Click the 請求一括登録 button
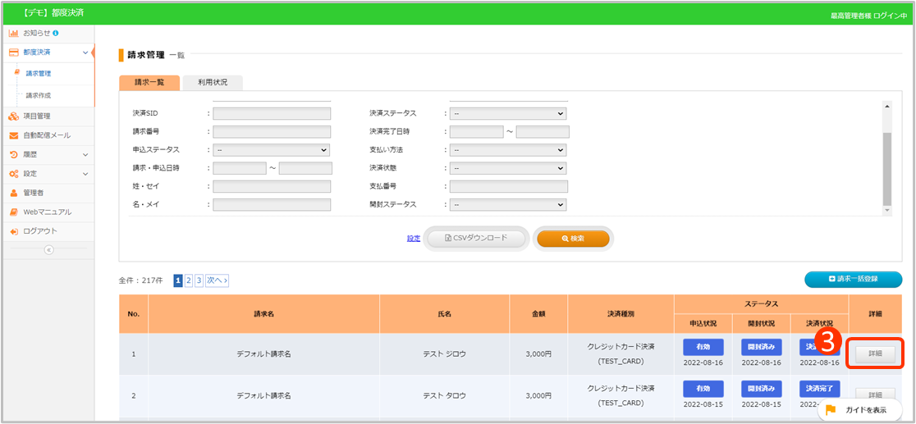 [853, 279]
